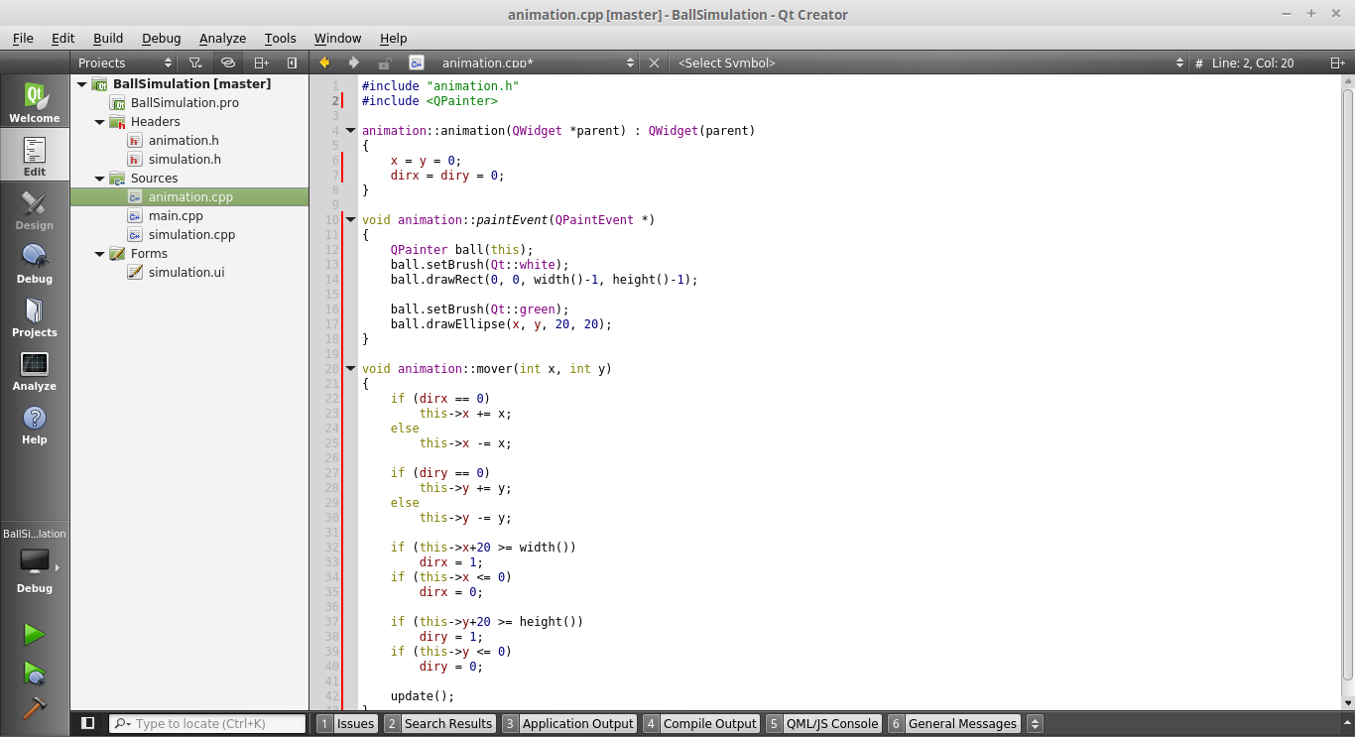The height and width of the screenshot is (737, 1355).
Task: Open the Window menu
Action: pos(337,38)
